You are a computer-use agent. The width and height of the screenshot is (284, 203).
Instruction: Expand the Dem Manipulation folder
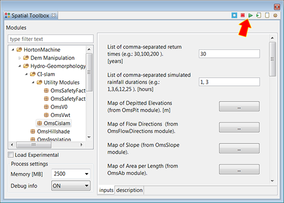point(20,58)
